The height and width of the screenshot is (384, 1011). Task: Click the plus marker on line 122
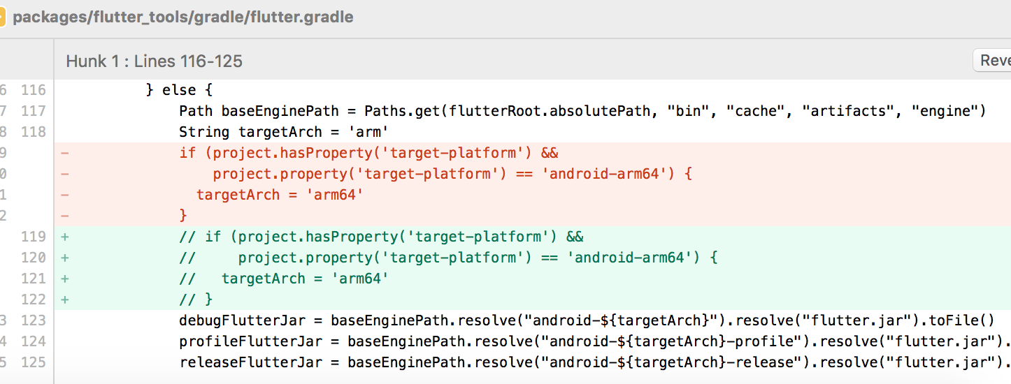coord(65,300)
